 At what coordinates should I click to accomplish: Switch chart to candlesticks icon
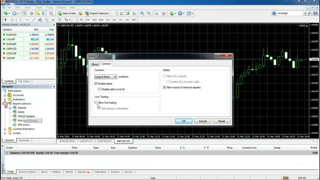(x=128, y=13)
